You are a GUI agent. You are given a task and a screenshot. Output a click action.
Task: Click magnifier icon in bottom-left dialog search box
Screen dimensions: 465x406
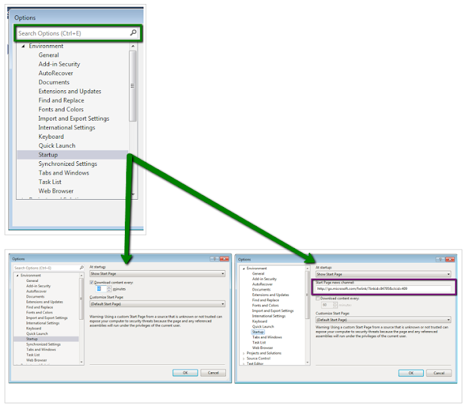point(82,268)
